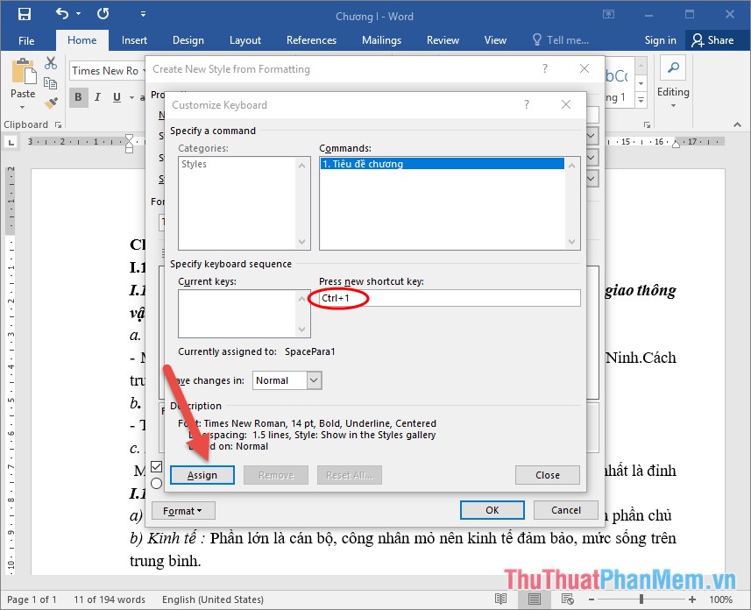The image size is (751, 610).
Task: Toggle Italic formatting
Action: (96, 96)
